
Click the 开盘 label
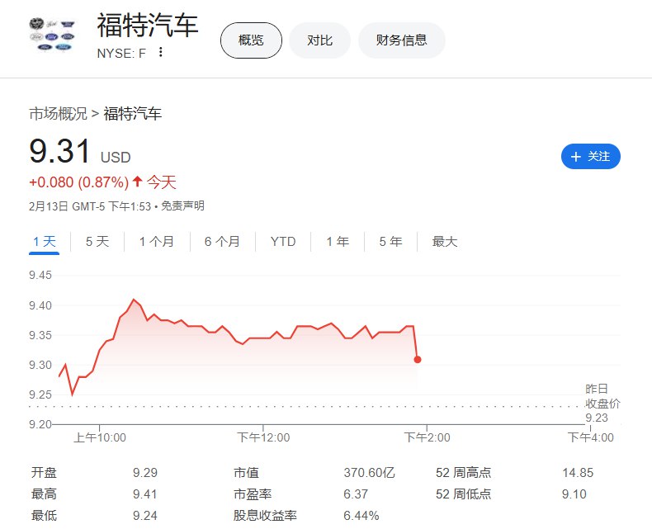pos(44,473)
